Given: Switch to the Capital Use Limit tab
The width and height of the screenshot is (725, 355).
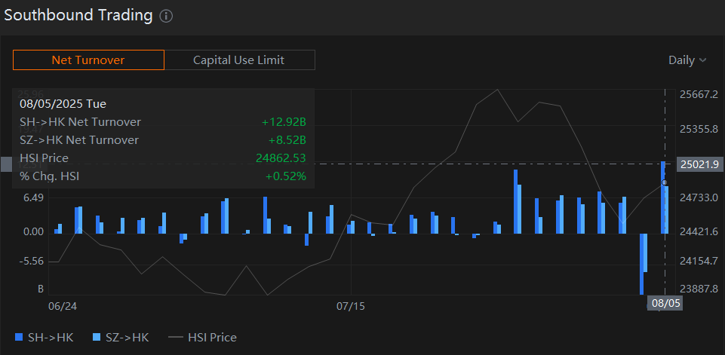Looking at the screenshot, I should 239,60.
